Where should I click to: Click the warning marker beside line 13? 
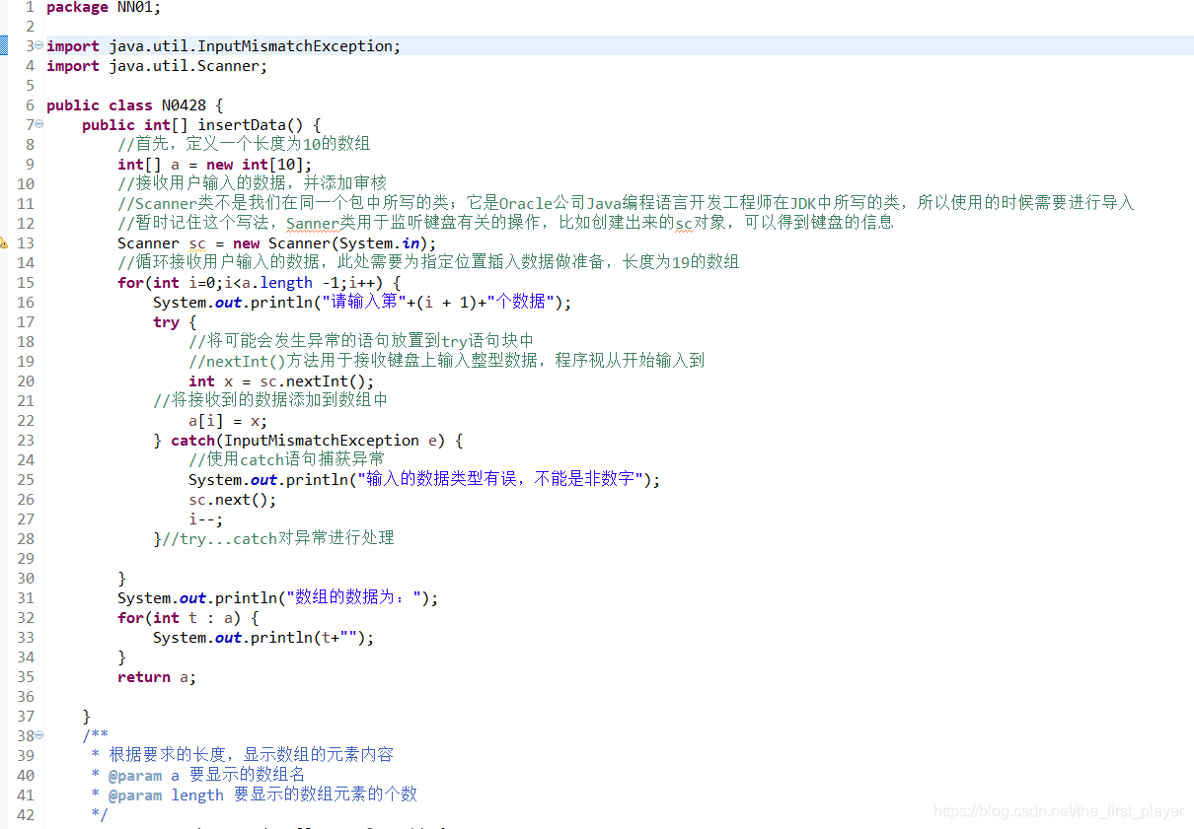click(x=3, y=242)
